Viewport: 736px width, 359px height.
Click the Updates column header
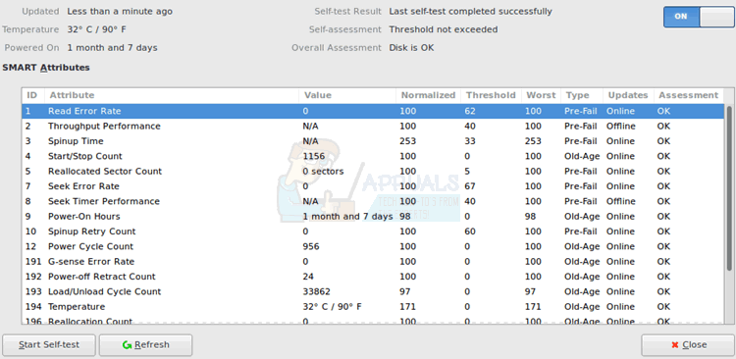pyautogui.click(x=628, y=95)
